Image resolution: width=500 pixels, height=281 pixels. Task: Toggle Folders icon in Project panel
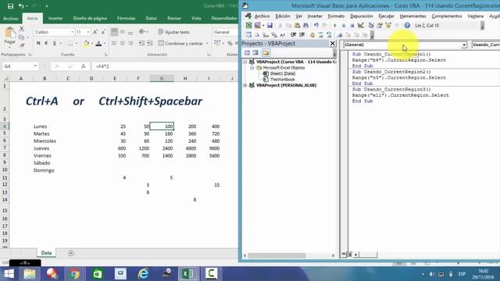tap(266, 53)
